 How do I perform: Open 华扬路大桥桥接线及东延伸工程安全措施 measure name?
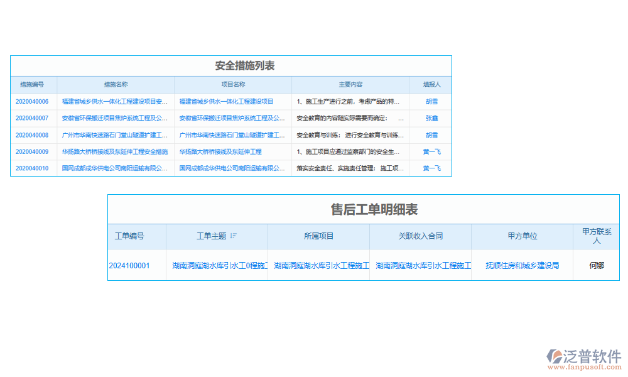115,151
